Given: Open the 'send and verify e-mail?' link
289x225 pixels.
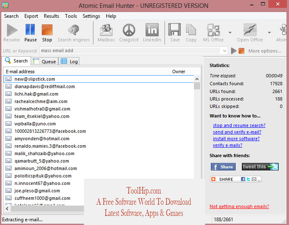Looking at the screenshot, I should 237,132.
